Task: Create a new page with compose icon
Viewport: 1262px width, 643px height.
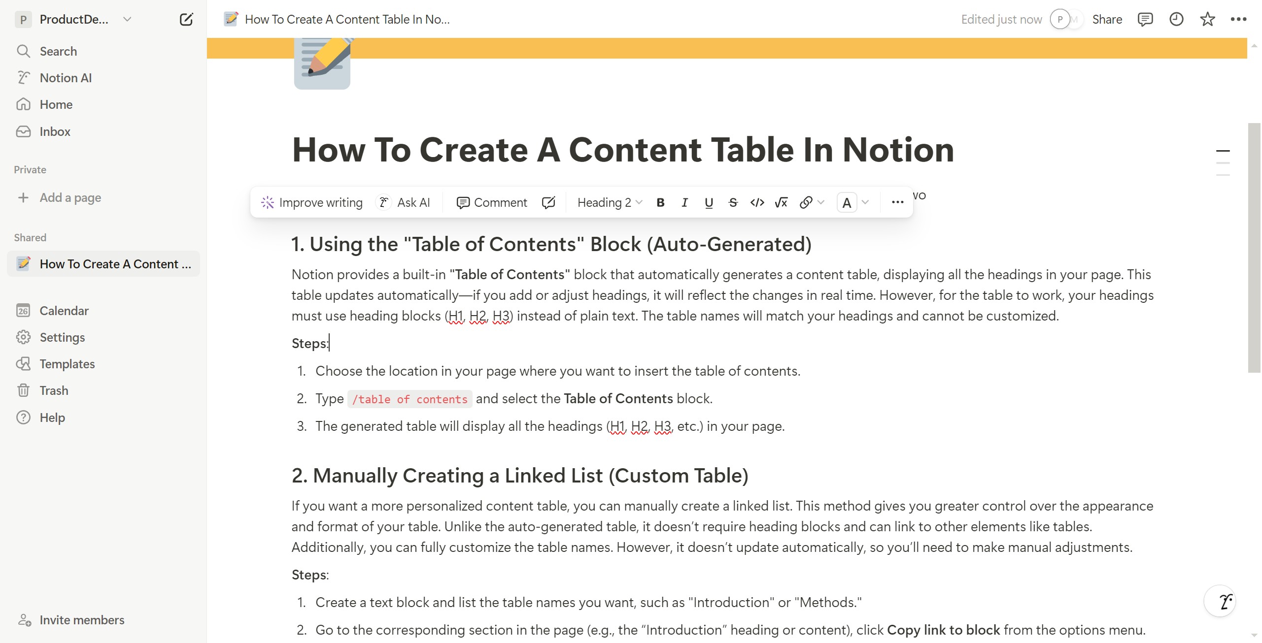Action: (x=186, y=20)
